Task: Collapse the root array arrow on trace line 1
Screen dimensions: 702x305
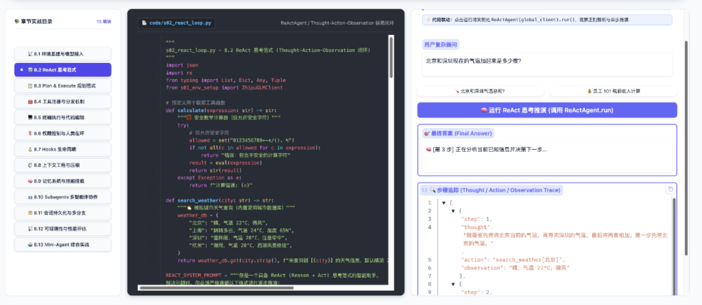Action: pos(444,203)
